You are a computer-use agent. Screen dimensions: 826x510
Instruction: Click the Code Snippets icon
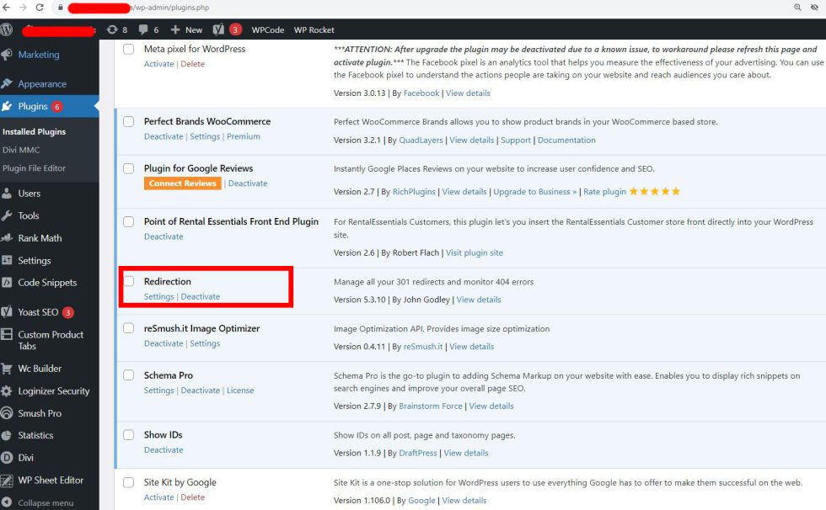7,282
